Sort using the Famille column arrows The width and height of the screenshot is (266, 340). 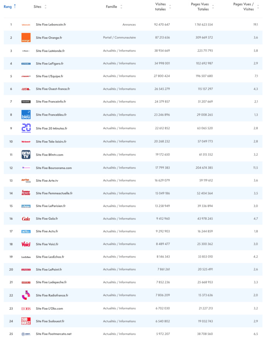(121, 7)
